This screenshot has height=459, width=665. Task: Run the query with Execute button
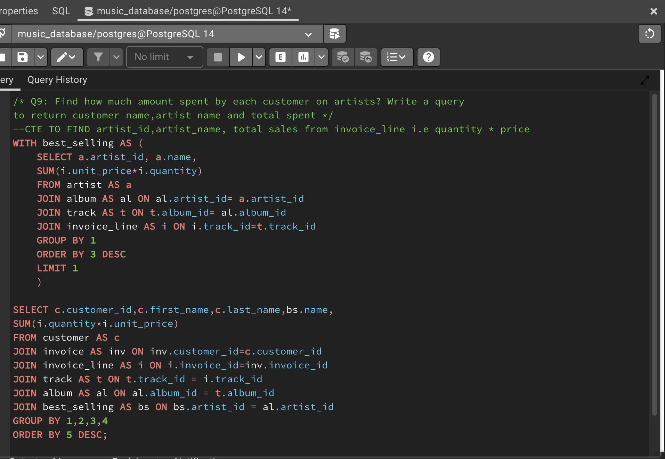(241, 57)
